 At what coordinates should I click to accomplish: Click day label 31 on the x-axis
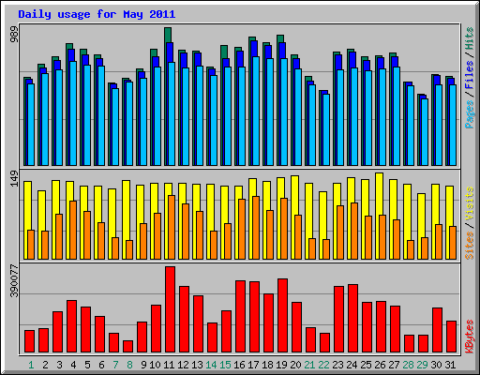click(450, 365)
